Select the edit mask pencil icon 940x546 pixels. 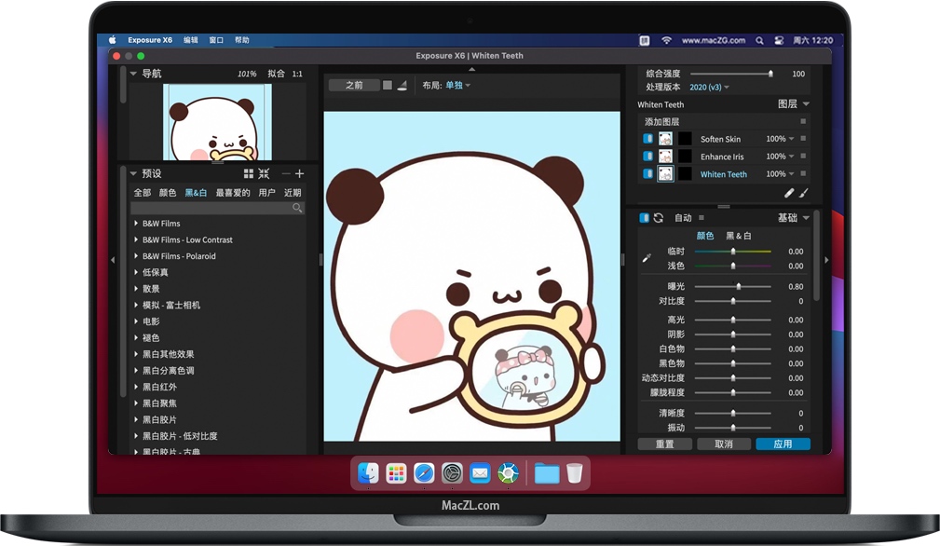(x=789, y=193)
